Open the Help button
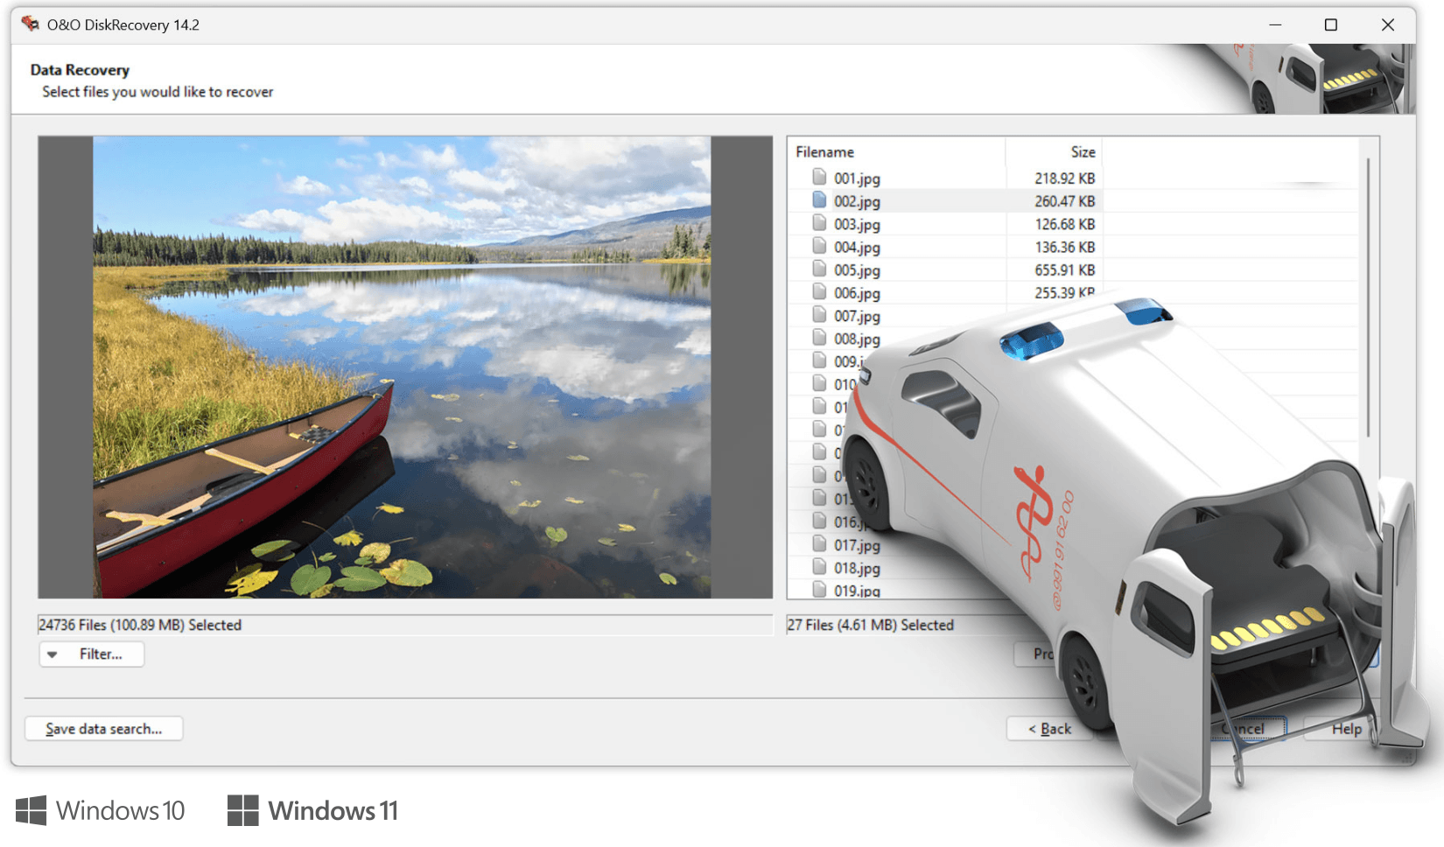This screenshot has height=847, width=1444. point(1346,729)
